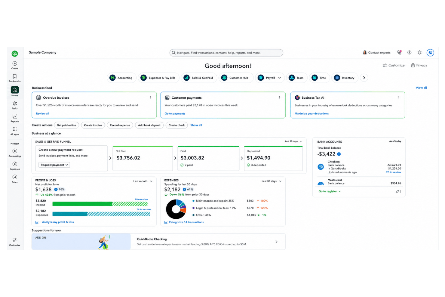Screen dimensions: 445x297
Task: Click Create check action
Action: coord(176,125)
